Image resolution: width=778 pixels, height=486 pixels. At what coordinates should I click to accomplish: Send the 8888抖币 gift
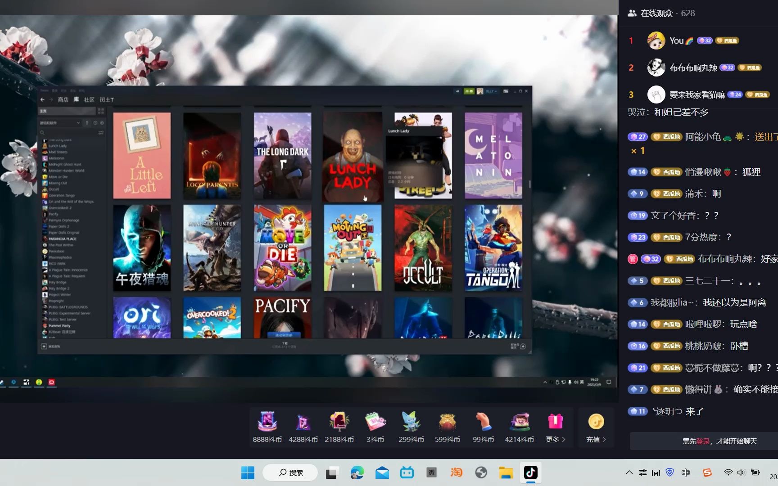coord(267,427)
